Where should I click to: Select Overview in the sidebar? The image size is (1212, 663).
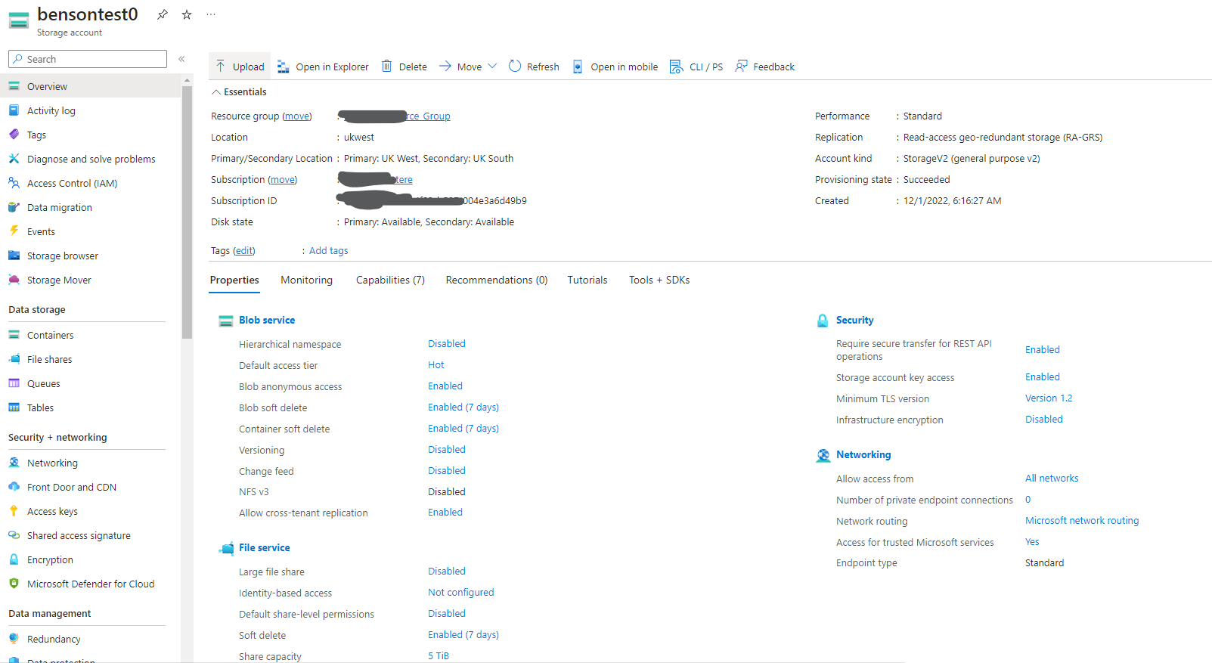coord(91,86)
